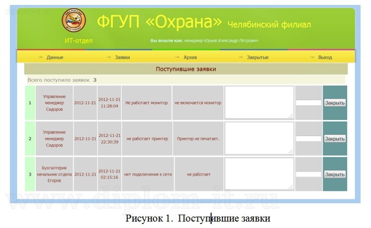Click the 'ФГУП «Охрана»' header title
The height and width of the screenshot is (228, 371).
coord(159,21)
